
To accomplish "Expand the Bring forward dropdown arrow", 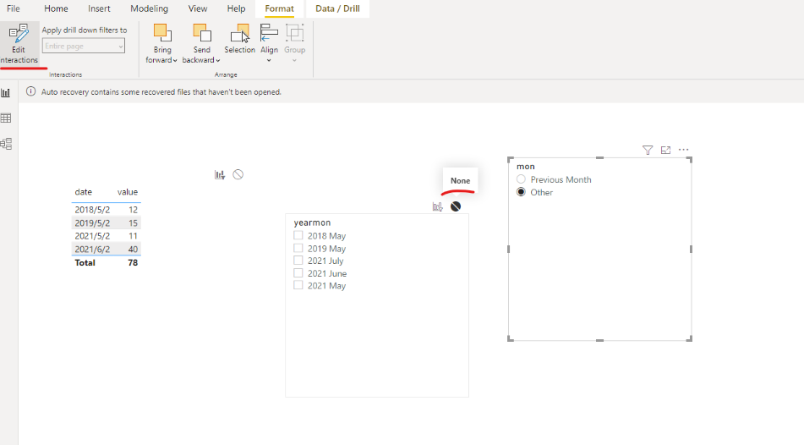I will (175, 61).
